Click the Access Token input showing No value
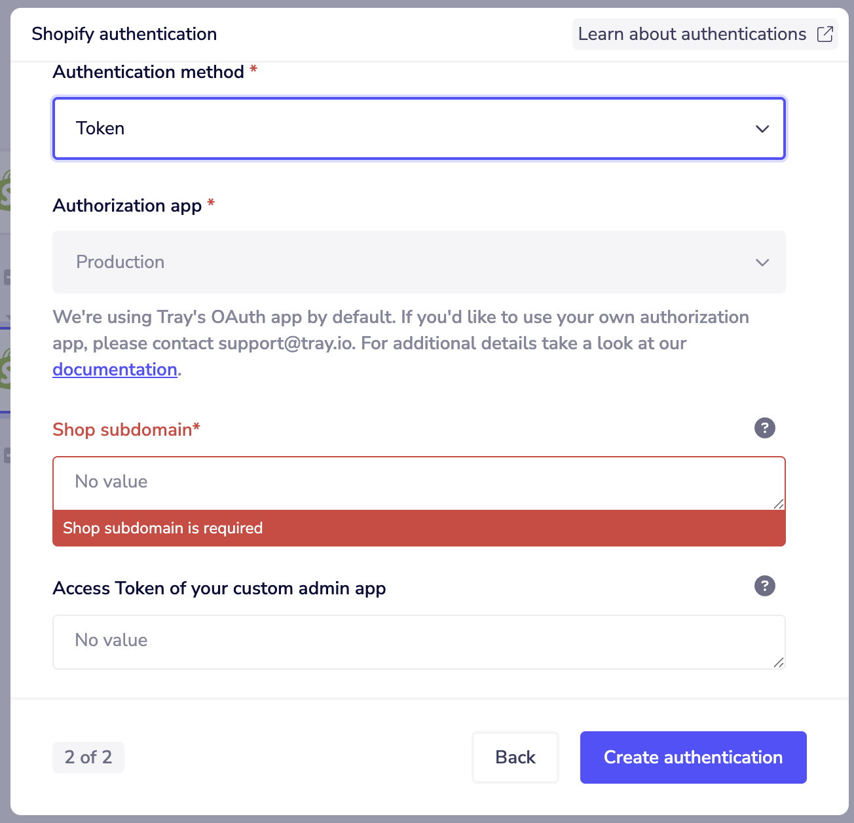 click(x=418, y=641)
